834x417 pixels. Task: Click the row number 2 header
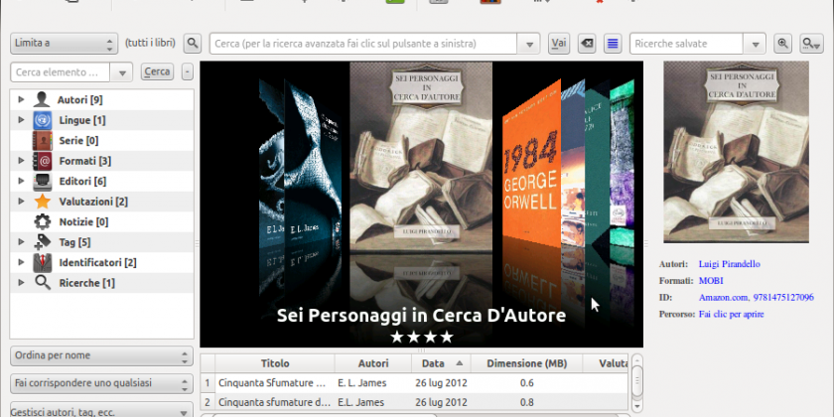208,403
